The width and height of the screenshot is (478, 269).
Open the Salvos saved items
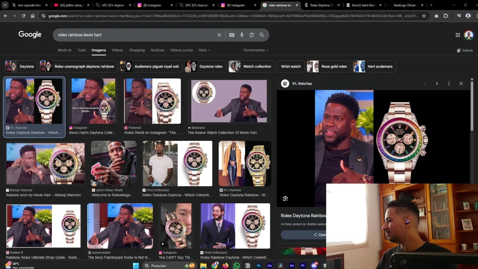point(465,50)
